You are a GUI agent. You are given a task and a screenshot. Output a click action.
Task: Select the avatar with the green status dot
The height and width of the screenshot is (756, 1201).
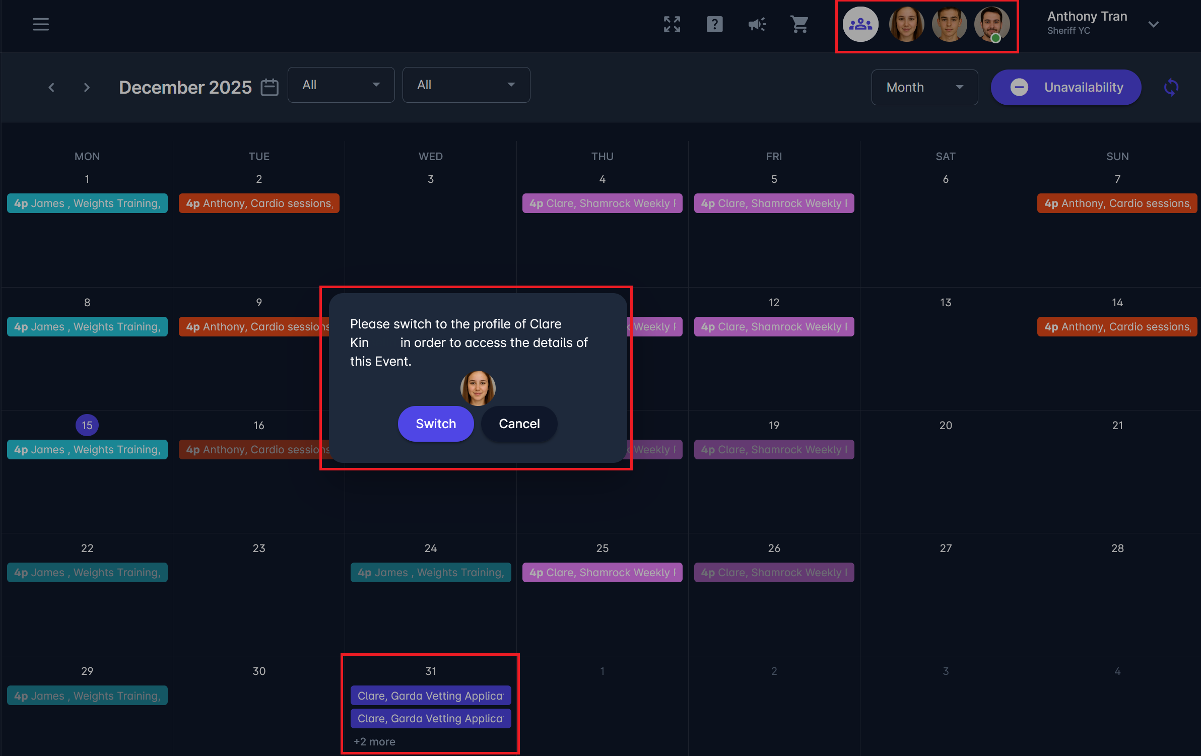(x=991, y=24)
